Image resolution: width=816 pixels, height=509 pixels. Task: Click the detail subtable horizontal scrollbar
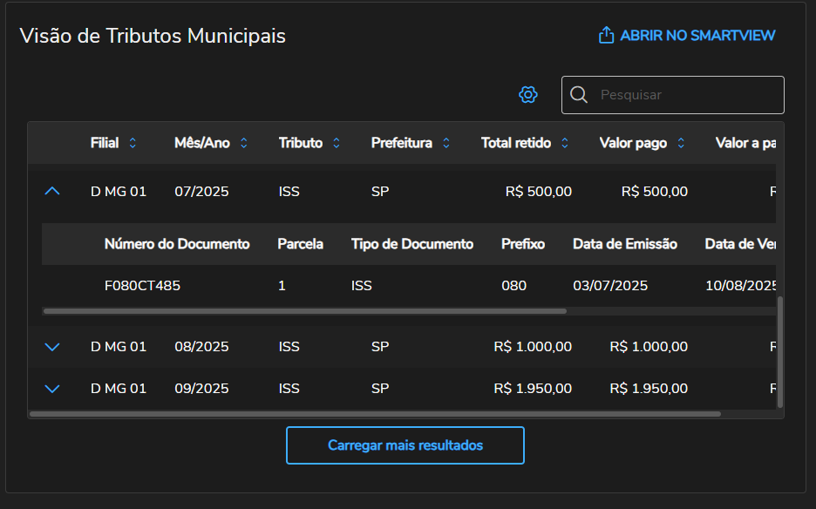(305, 311)
